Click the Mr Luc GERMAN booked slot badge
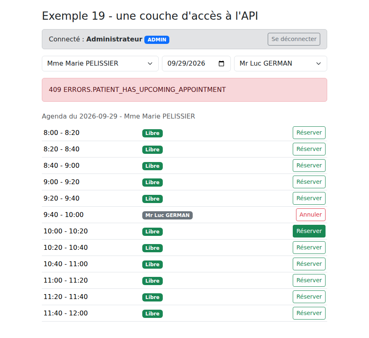Image resolution: width=369 pixels, height=338 pixels. click(167, 215)
